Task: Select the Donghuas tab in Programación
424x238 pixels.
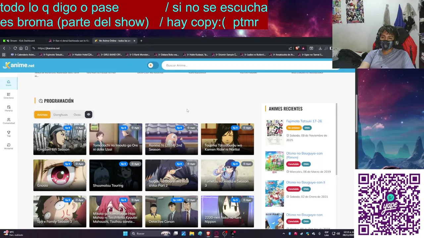Action: [x=60, y=115]
